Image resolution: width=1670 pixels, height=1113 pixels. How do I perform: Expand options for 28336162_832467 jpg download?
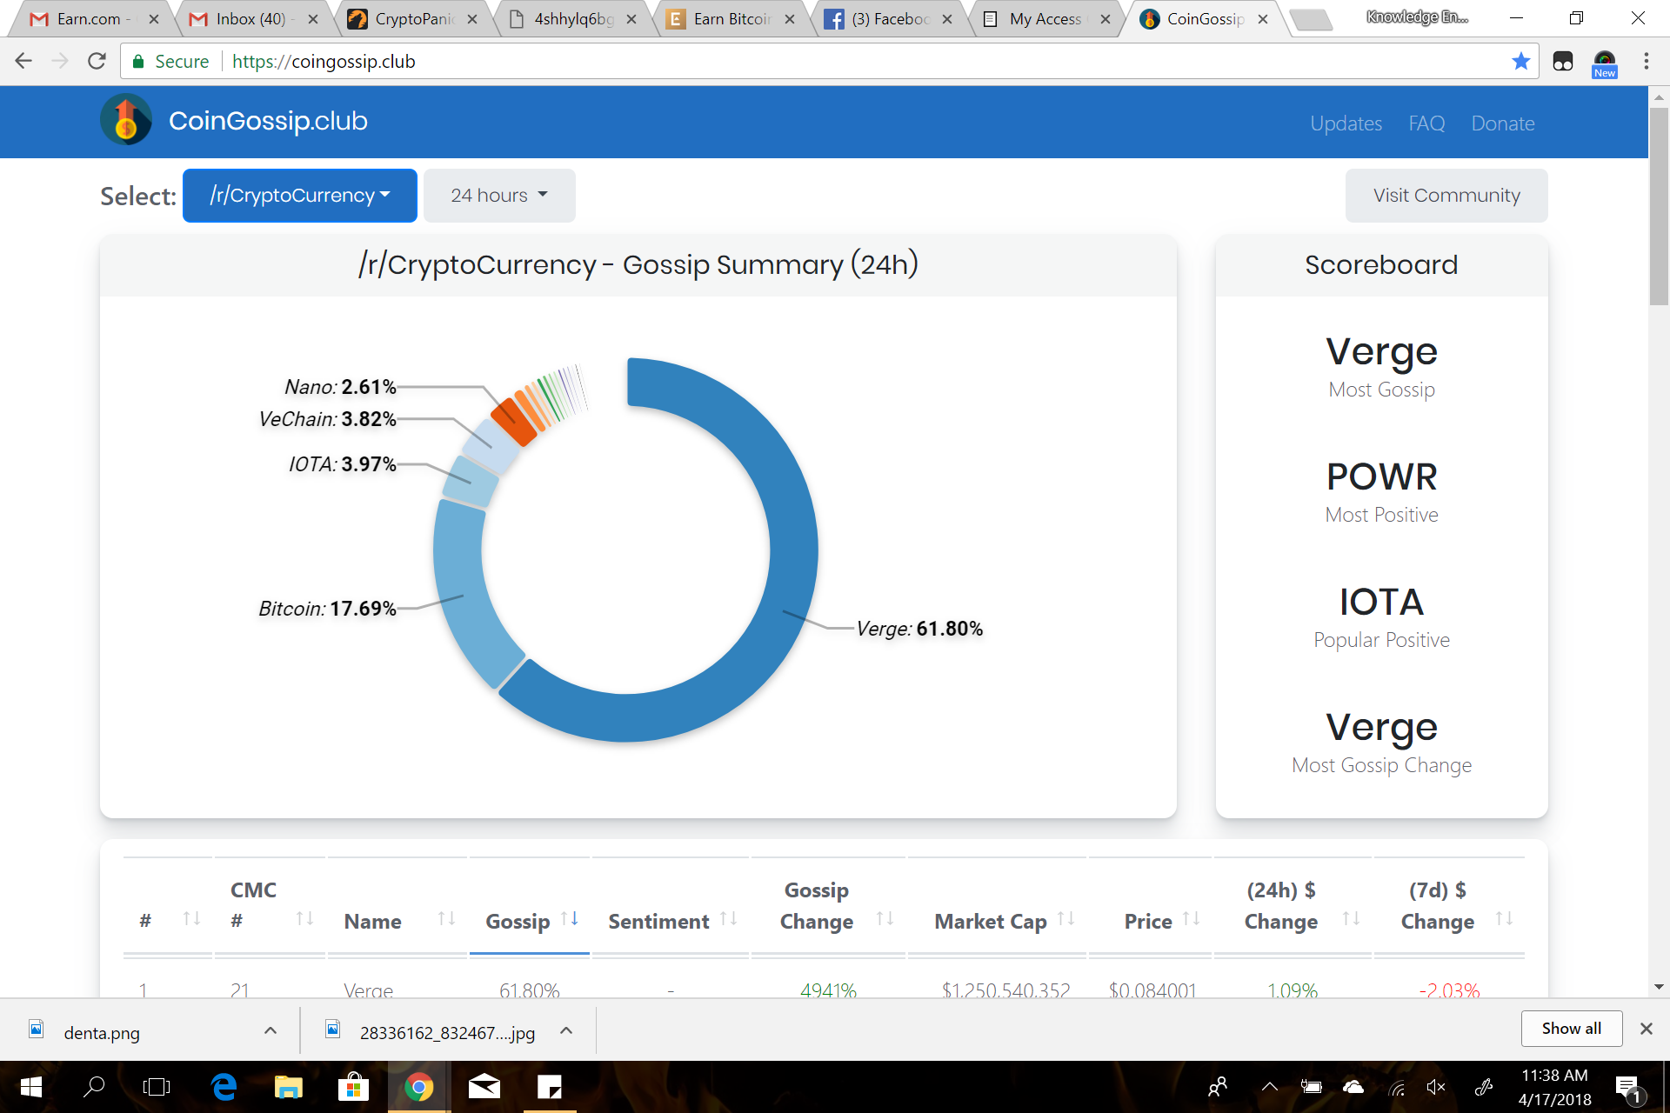pos(566,1030)
